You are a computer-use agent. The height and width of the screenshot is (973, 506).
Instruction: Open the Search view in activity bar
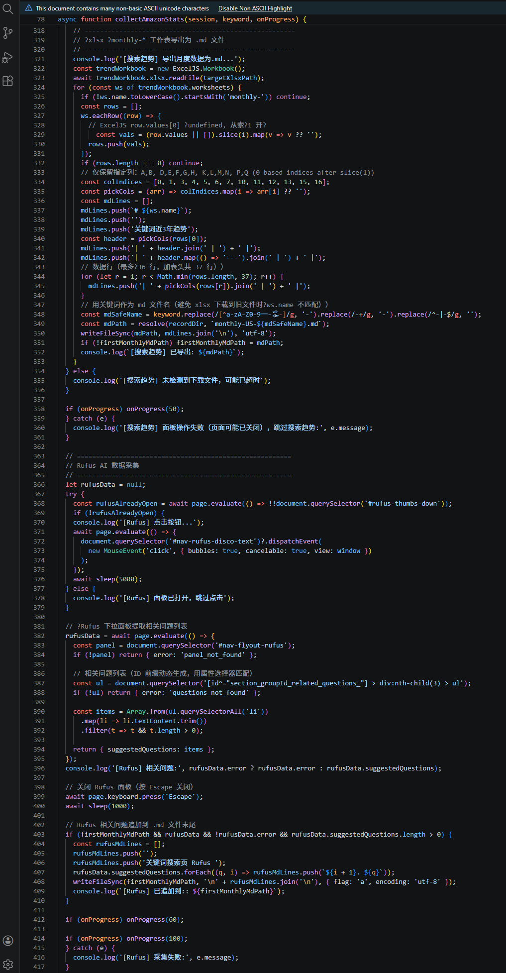pos(8,9)
